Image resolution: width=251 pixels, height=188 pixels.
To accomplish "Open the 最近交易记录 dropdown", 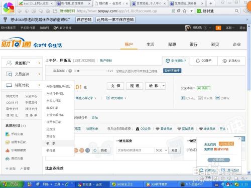I will 86,98.
